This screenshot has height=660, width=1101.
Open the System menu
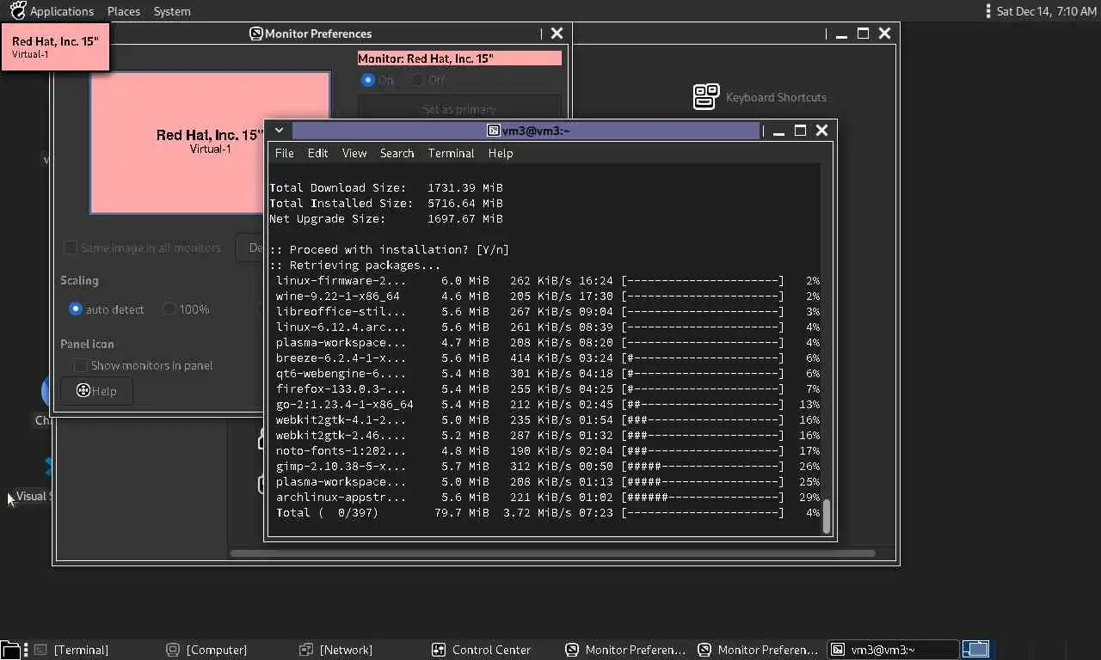[172, 11]
